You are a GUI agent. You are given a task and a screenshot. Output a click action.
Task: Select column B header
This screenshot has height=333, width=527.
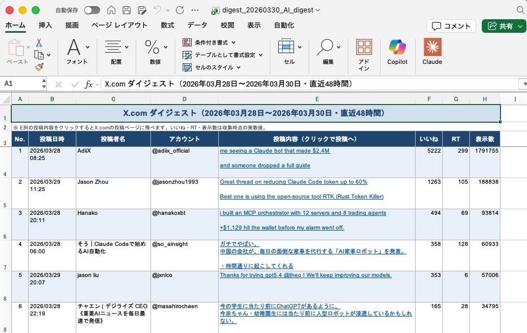pyautogui.click(x=52, y=99)
